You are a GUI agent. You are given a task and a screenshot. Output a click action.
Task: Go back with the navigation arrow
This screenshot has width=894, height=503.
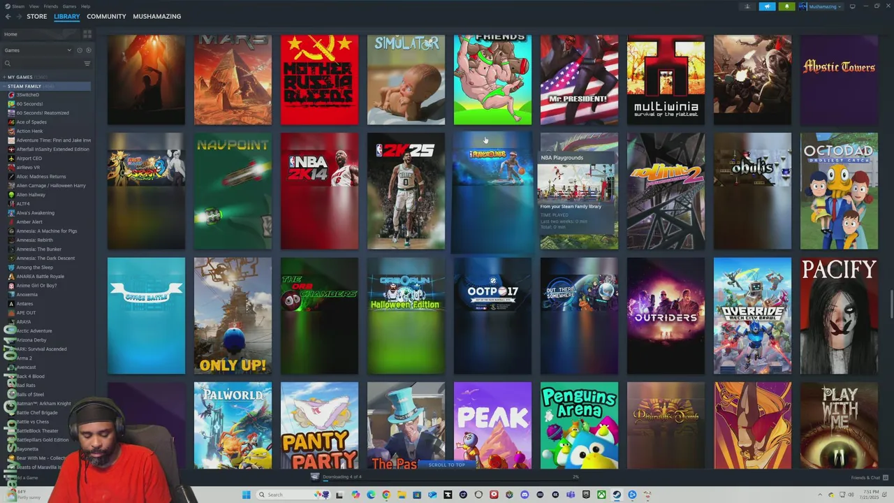pyautogui.click(x=8, y=16)
